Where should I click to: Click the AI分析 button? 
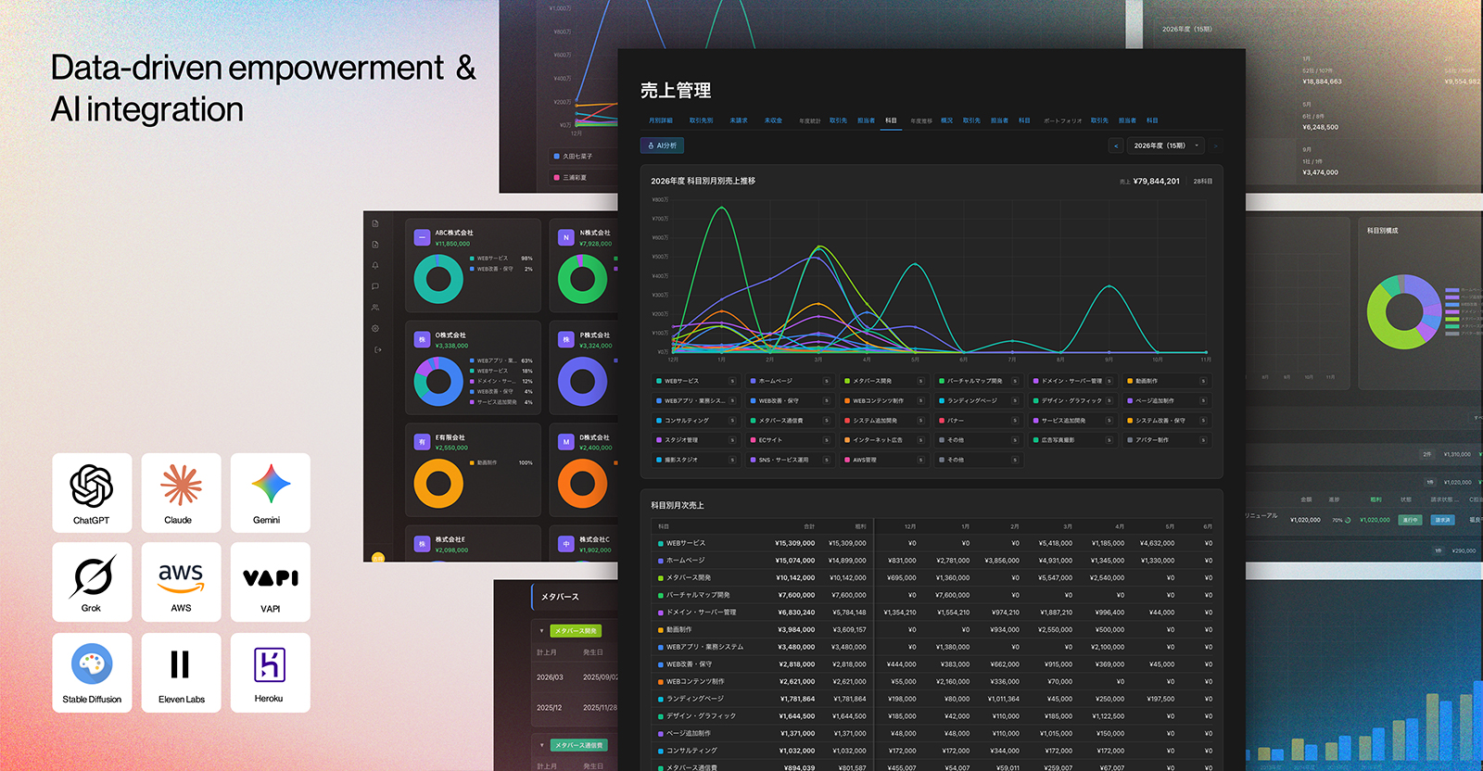tap(663, 145)
